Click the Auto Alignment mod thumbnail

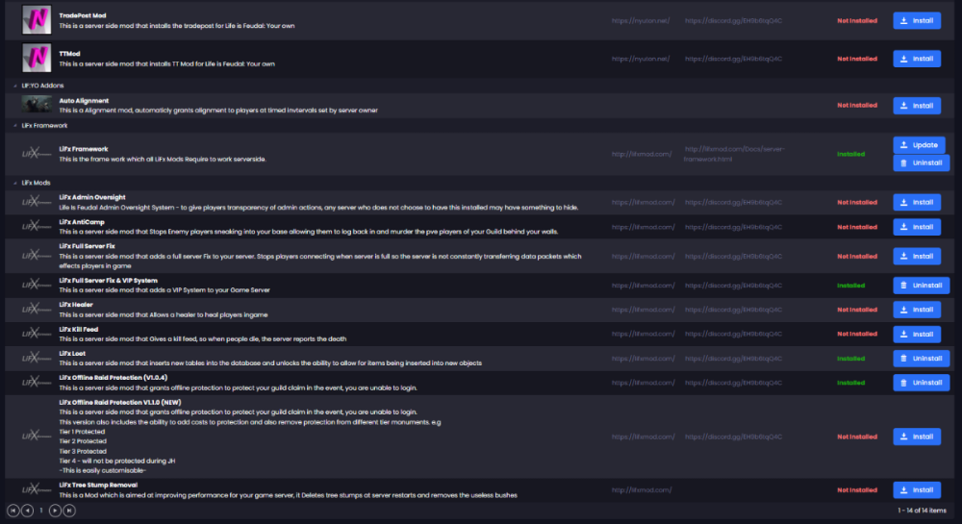[x=36, y=105]
